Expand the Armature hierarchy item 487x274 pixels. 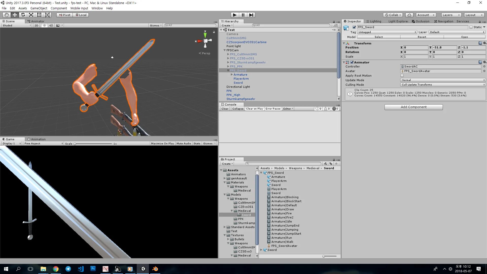[x=232, y=75]
